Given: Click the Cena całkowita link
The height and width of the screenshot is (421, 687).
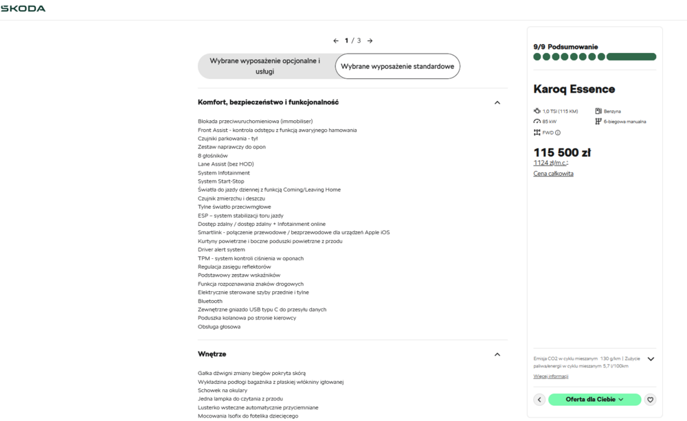Looking at the screenshot, I should [x=553, y=173].
